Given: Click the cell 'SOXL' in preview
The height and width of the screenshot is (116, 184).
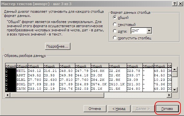Looking at the screenshot, I should (21, 84).
